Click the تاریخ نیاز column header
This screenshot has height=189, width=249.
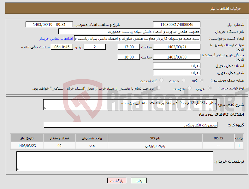tap(27, 138)
